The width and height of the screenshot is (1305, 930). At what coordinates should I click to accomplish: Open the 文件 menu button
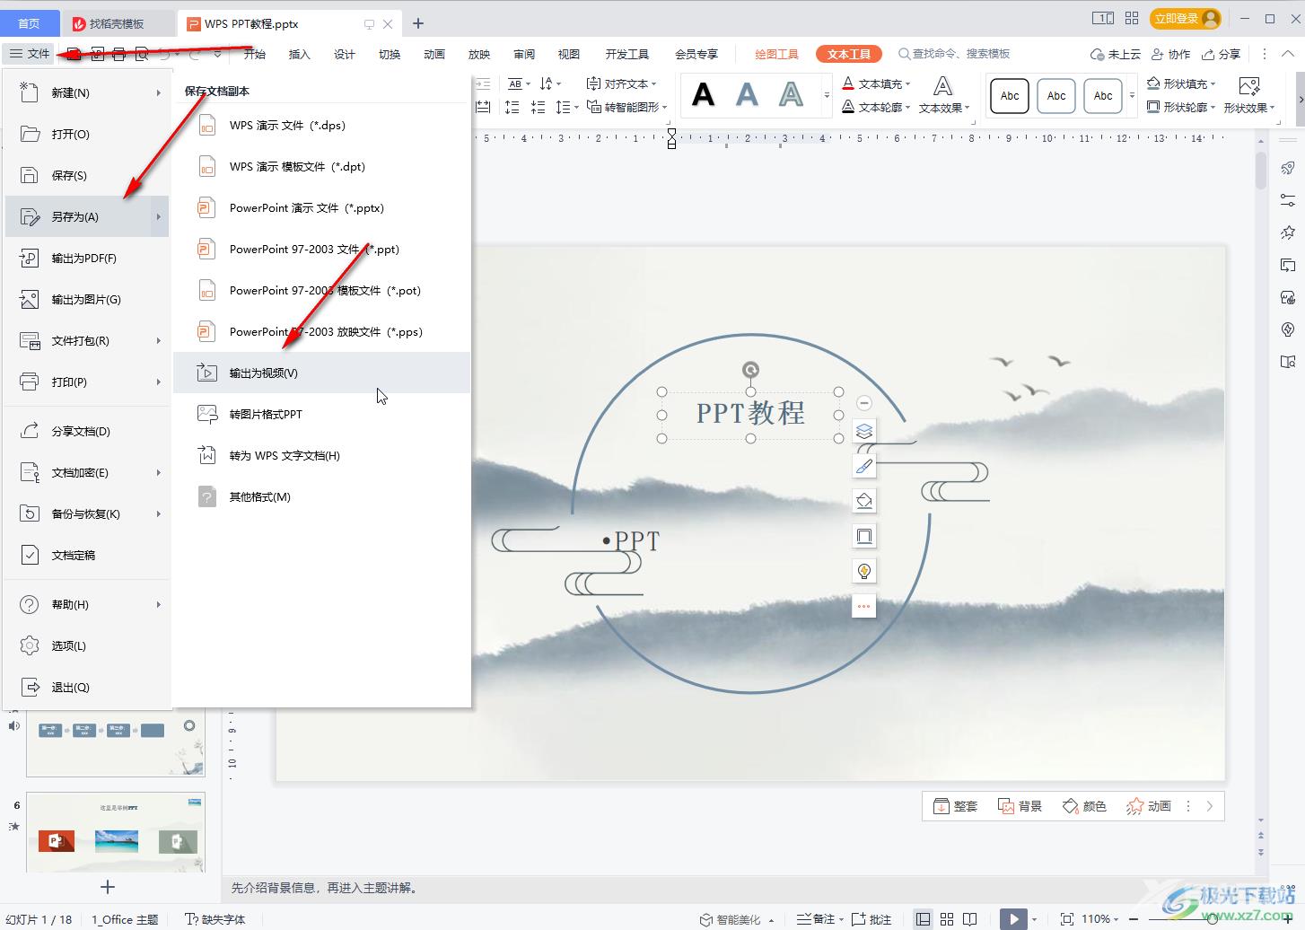pyautogui.click(x=30, y=54)
